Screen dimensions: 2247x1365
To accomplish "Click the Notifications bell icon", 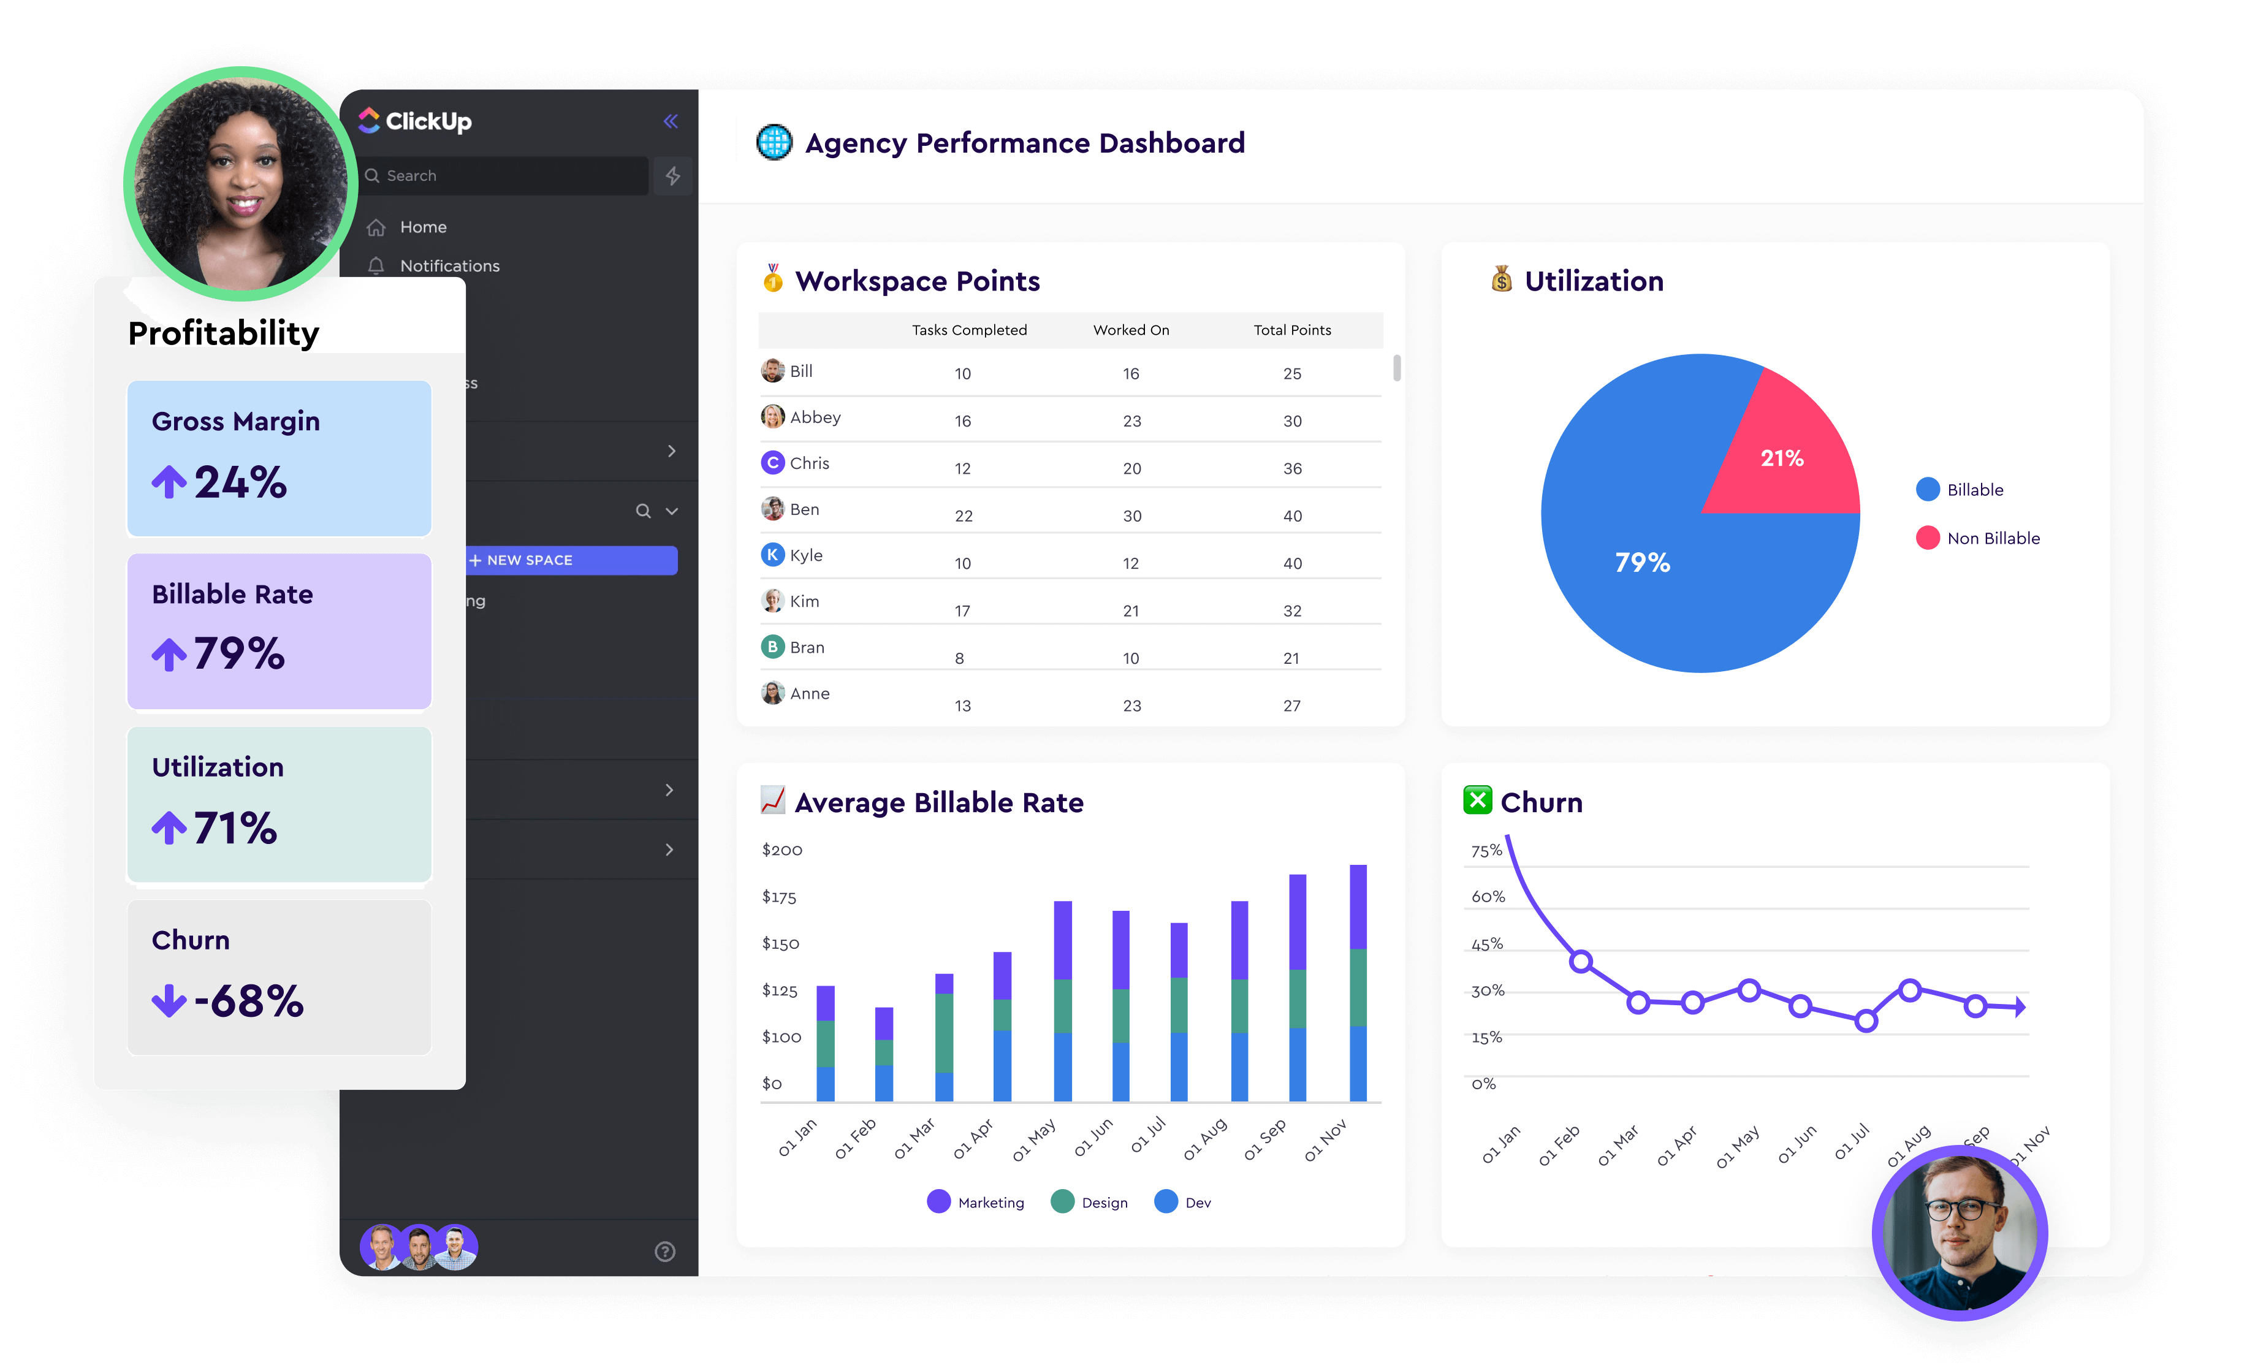I will 376,265.
